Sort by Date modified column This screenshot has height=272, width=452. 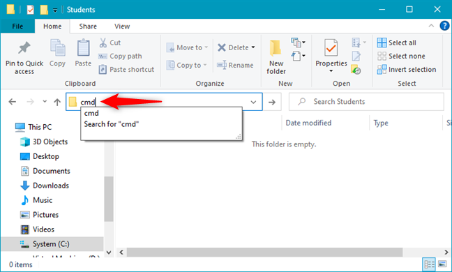pos(308,123)
